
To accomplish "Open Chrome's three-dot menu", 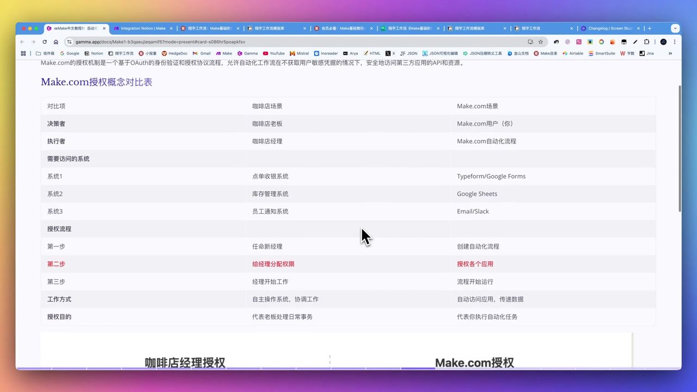I will [675, 41].
